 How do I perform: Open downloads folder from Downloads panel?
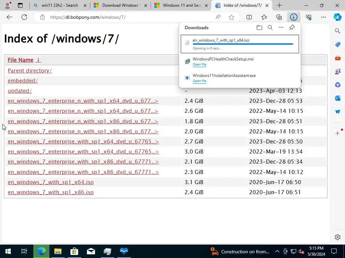coord(259,28)
